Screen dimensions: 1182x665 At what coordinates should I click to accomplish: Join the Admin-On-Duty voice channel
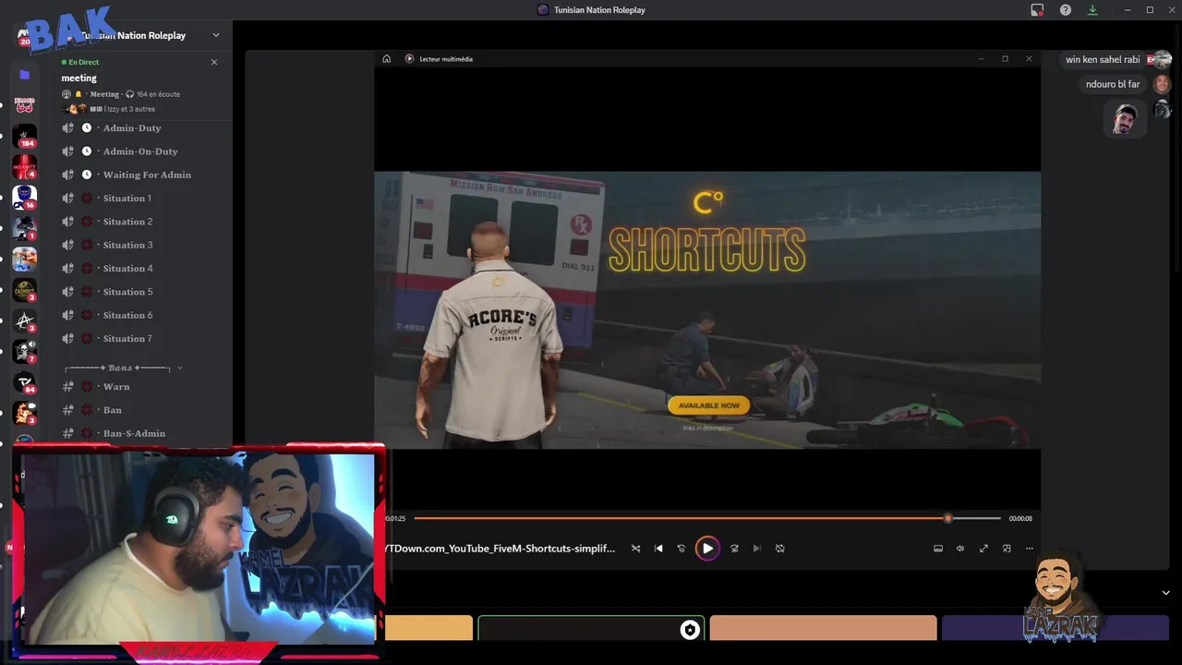141,151
